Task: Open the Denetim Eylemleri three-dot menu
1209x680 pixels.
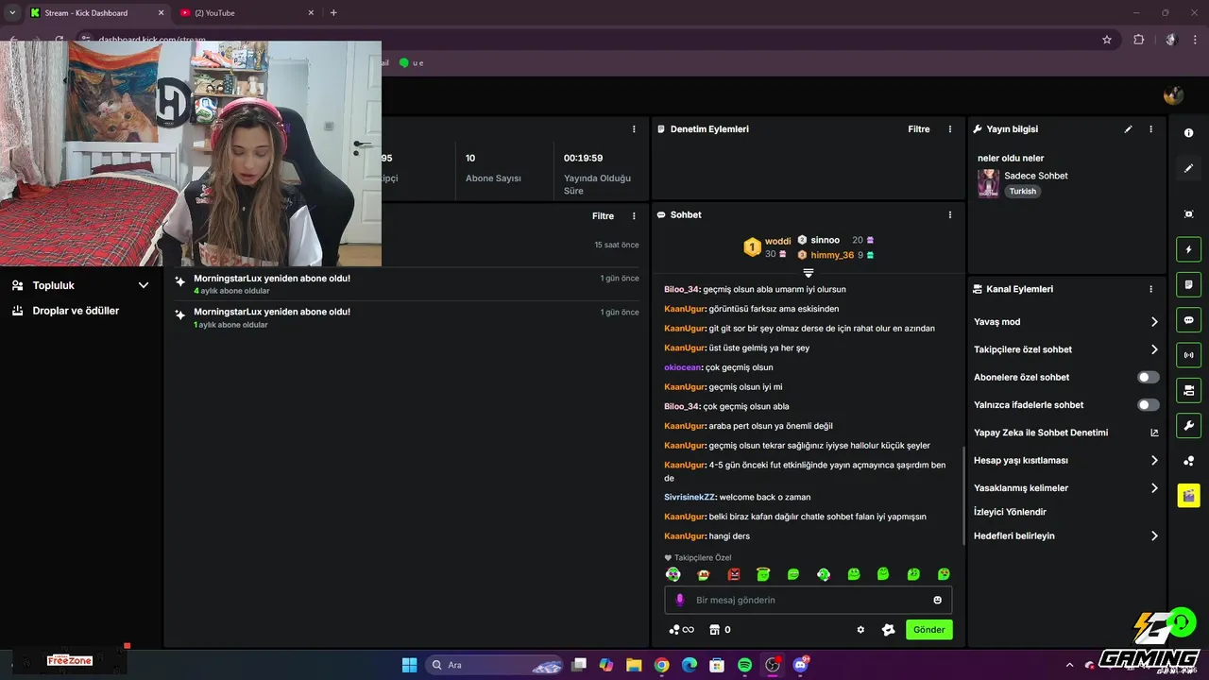Action: point(950,129)
